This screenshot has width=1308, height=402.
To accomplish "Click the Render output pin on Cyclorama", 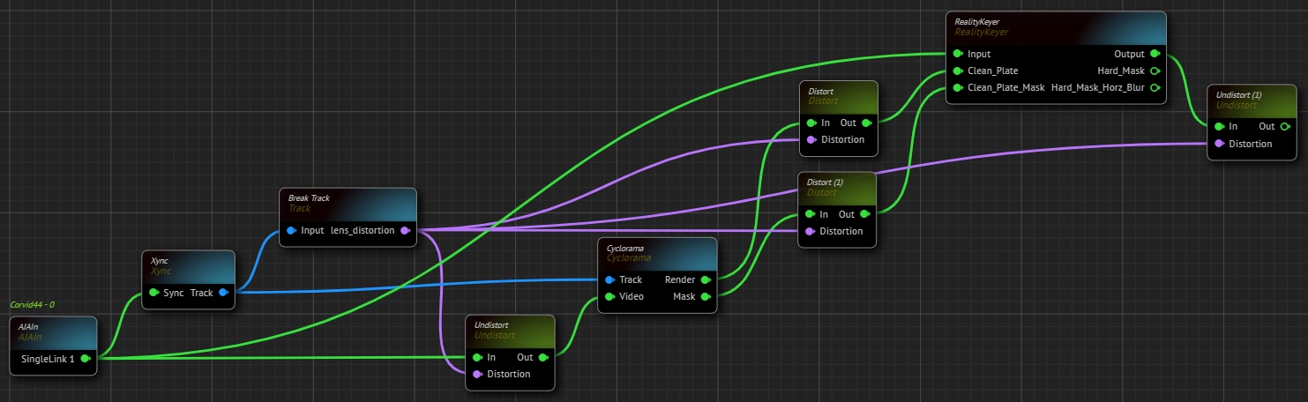I will coord(705,279).
